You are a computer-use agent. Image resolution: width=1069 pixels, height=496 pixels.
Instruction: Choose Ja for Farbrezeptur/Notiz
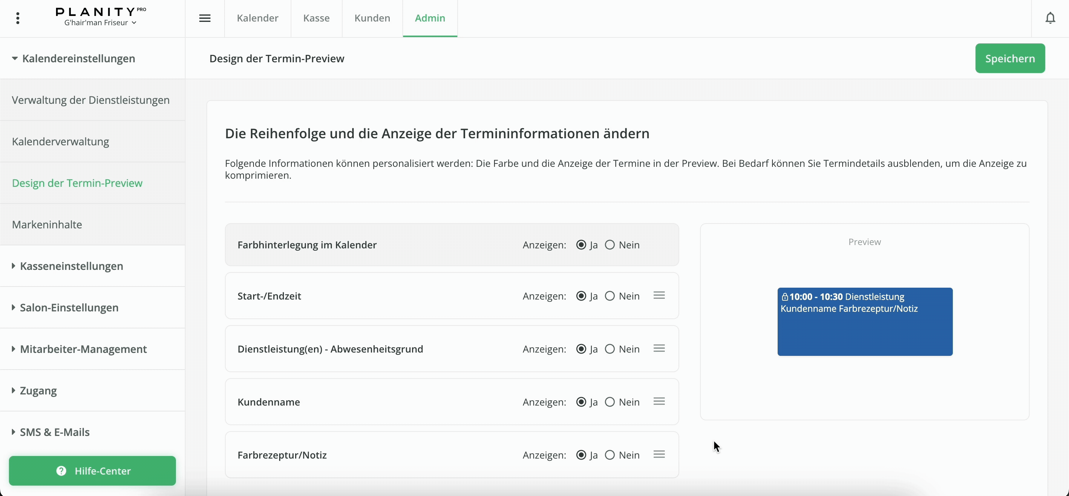click(581, 455)
